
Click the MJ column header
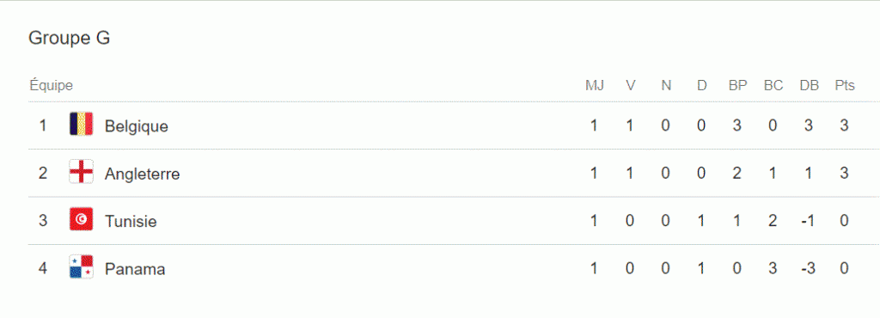tap(595, 86)
